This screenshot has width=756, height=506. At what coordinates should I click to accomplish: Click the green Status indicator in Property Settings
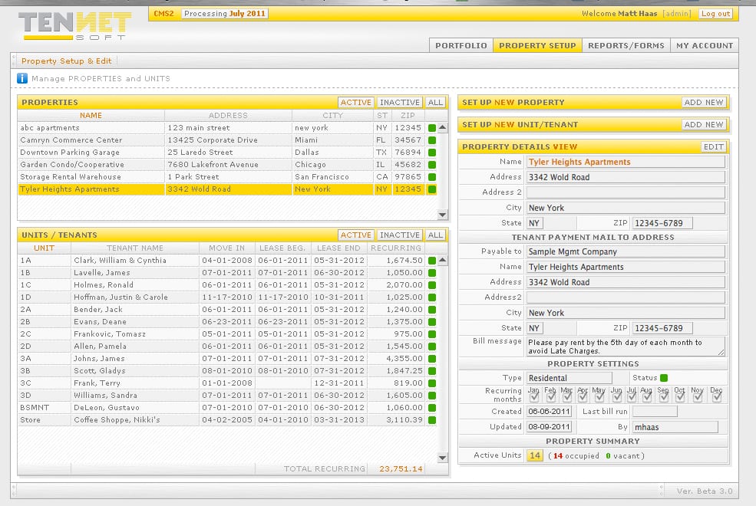664,378
